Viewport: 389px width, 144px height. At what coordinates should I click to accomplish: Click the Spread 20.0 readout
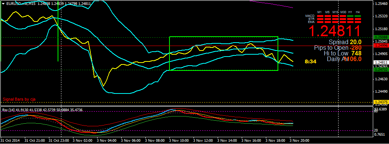[345, 42]
